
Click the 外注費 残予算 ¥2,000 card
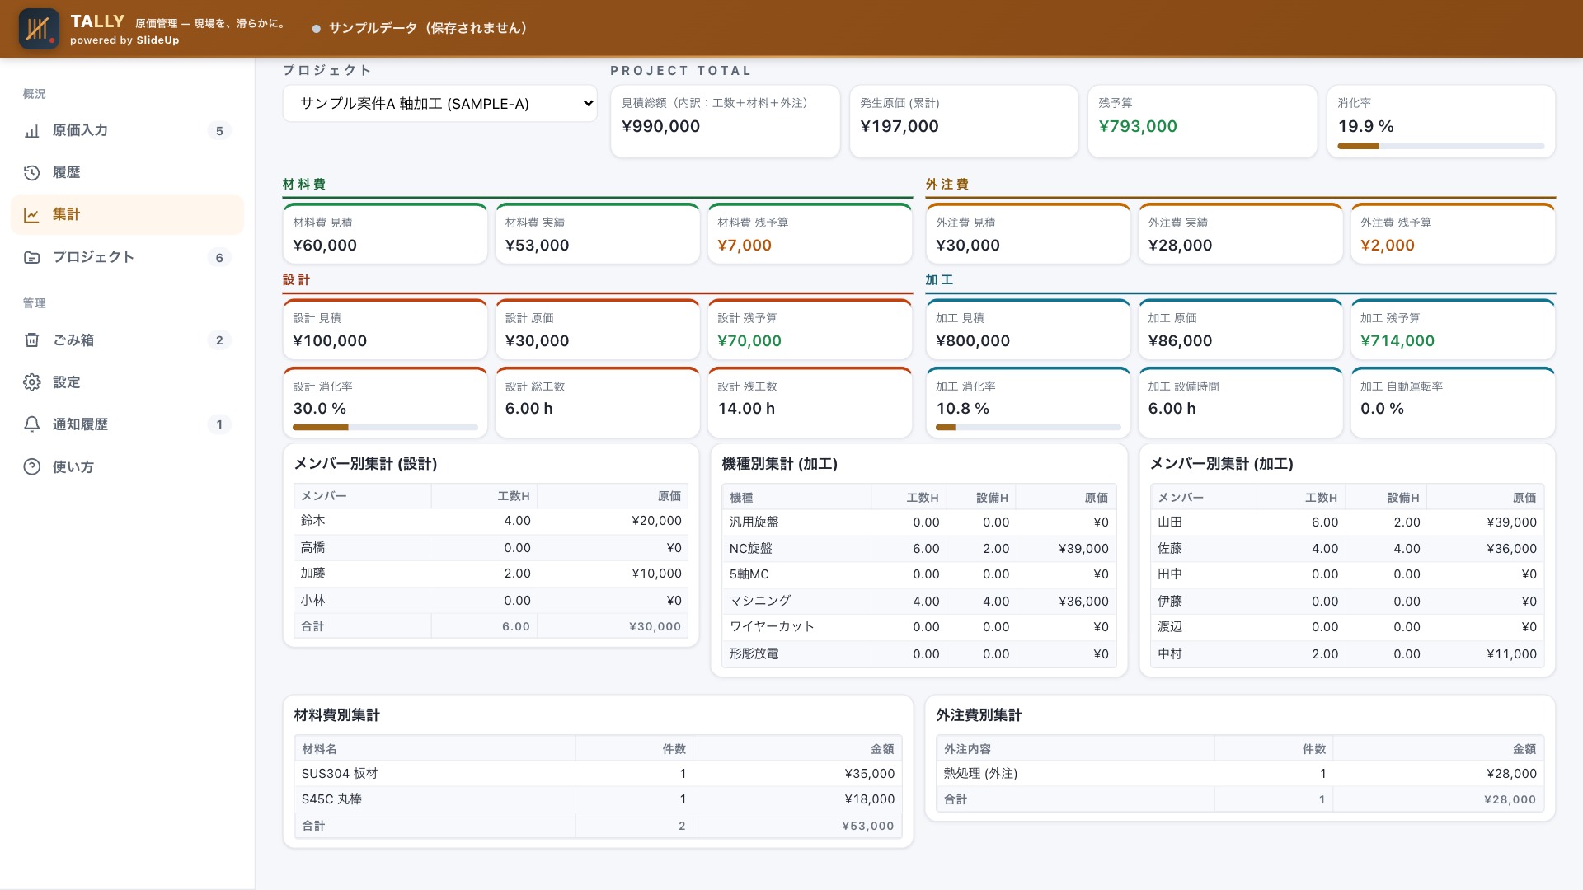click(1453, 234)
